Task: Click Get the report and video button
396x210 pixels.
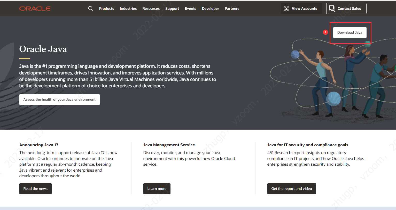Action: click(x=292, y=189)
